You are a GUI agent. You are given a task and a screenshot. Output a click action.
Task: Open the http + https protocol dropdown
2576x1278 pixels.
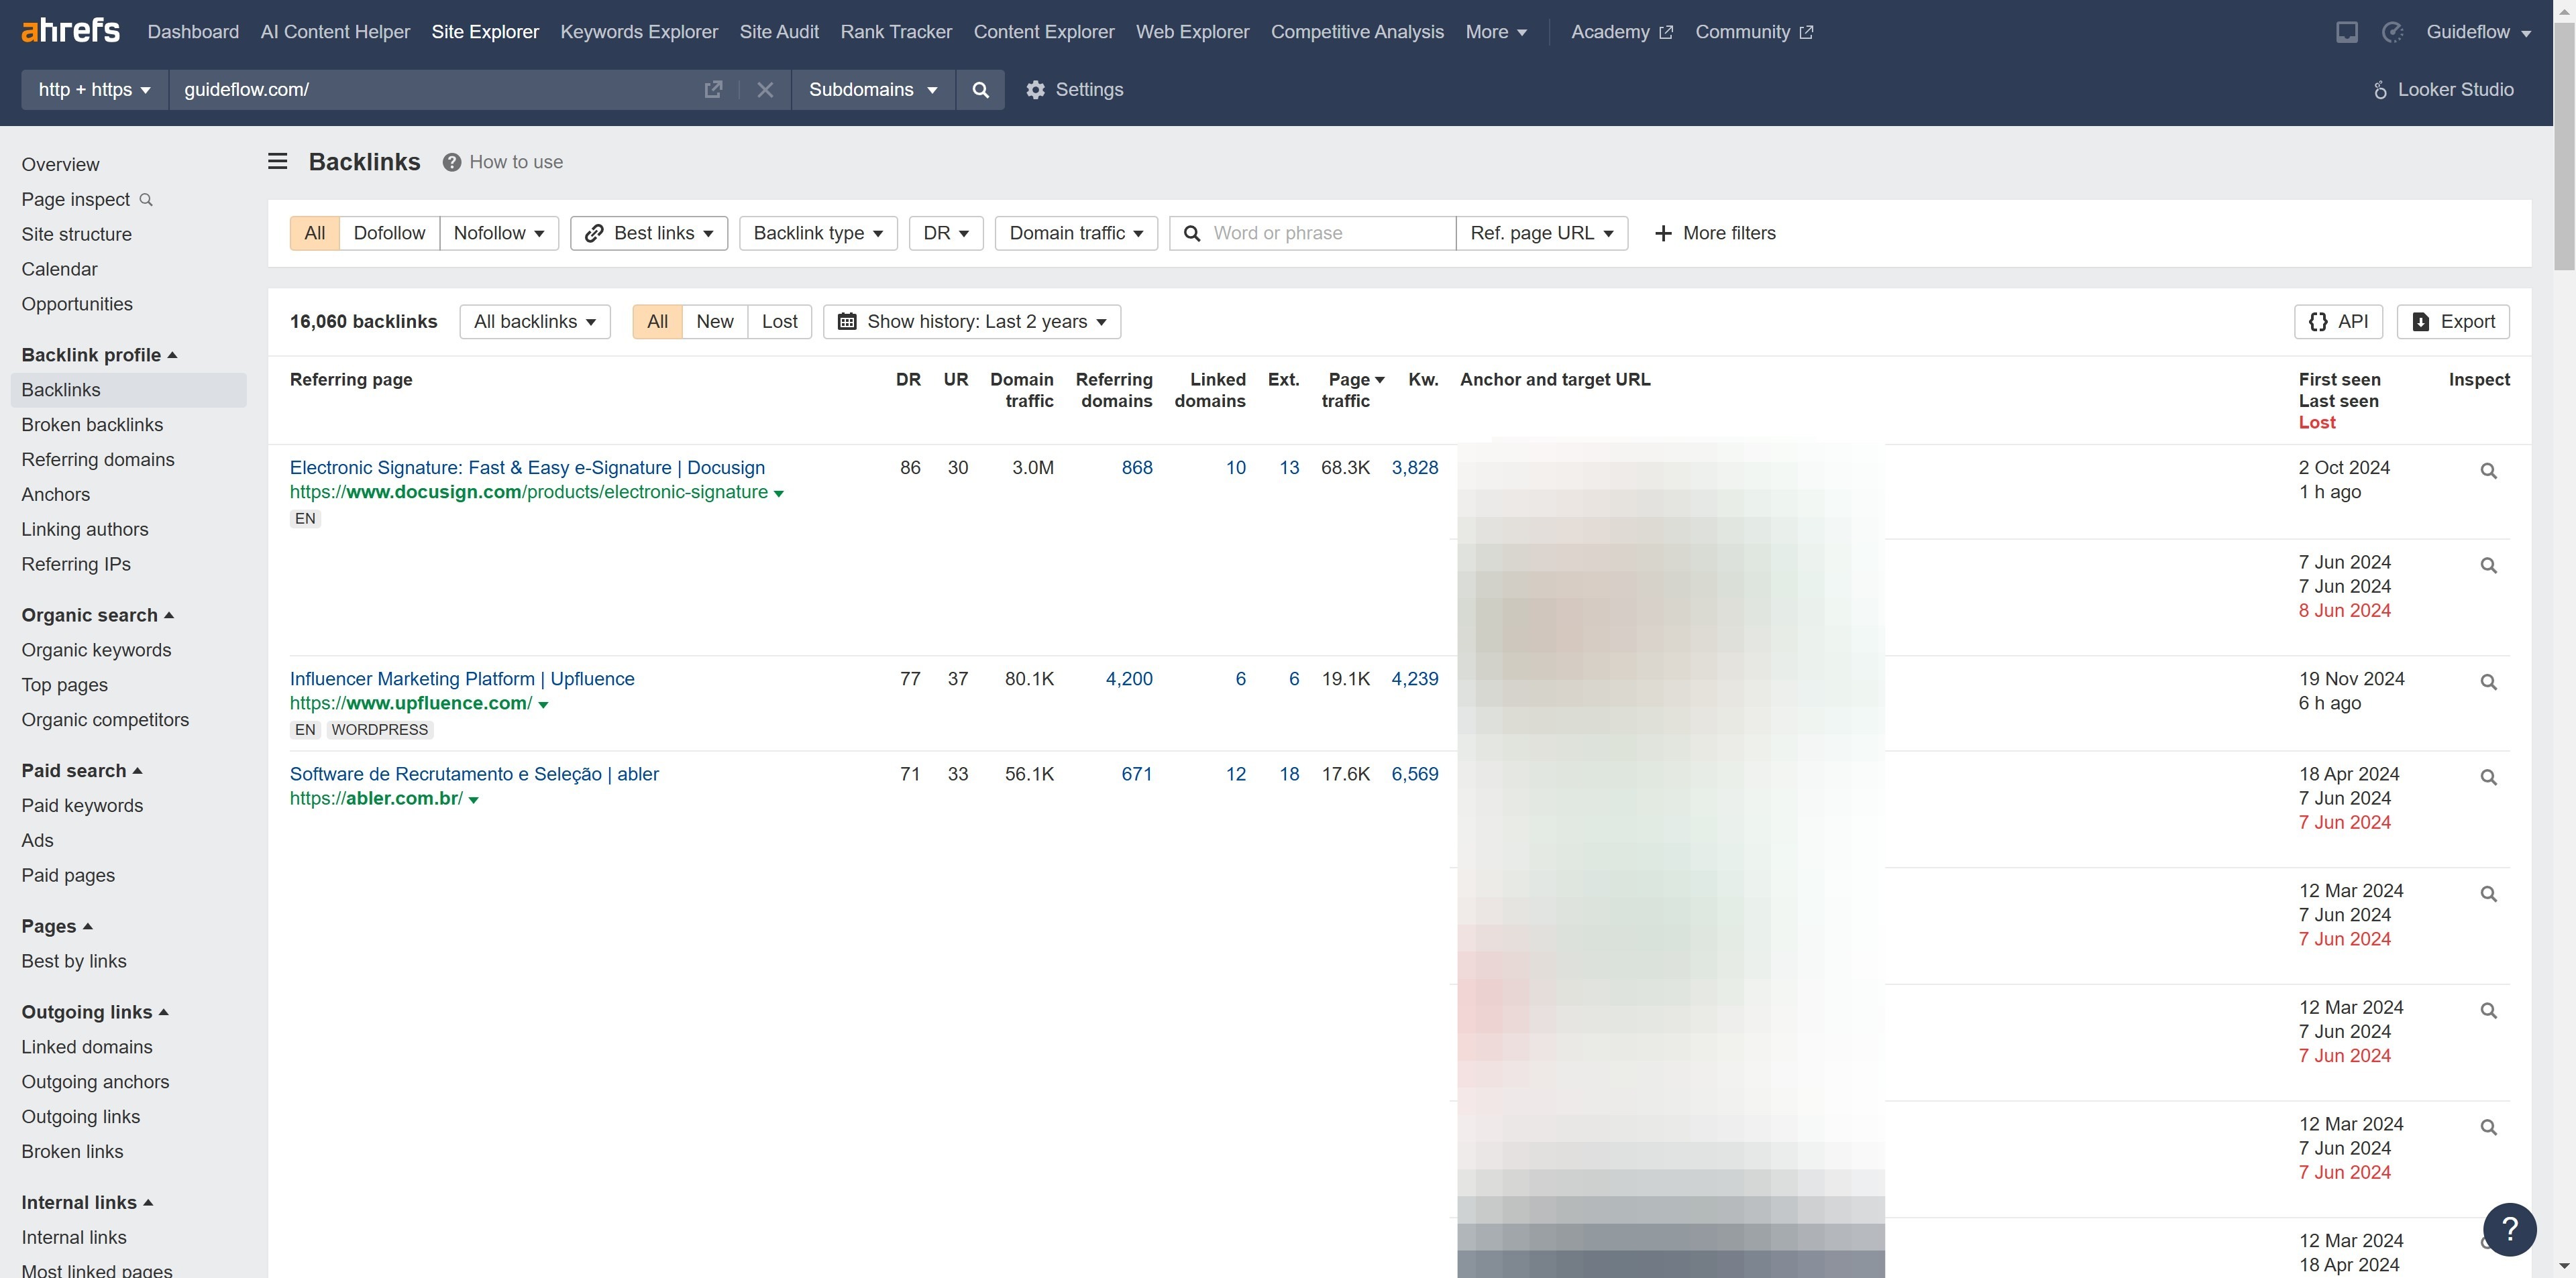(x=95, y=90)
